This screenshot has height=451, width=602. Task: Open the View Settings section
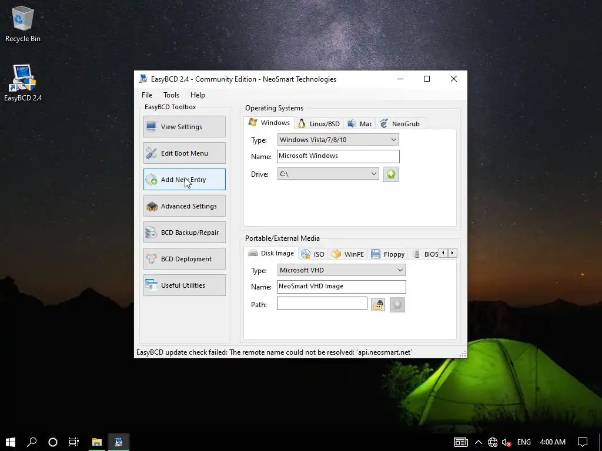coord(184,127)
